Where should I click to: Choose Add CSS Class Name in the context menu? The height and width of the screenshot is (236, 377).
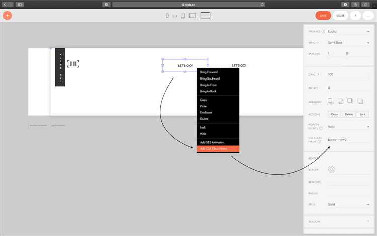[x=218, y=149]
